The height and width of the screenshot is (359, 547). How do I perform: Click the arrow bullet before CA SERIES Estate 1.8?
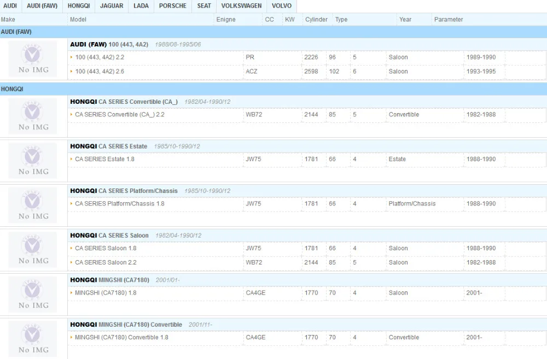pos(71,159)
